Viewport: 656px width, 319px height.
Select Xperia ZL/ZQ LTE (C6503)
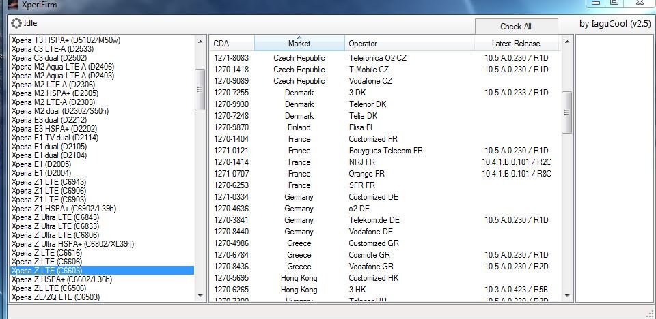click(102, 297)
